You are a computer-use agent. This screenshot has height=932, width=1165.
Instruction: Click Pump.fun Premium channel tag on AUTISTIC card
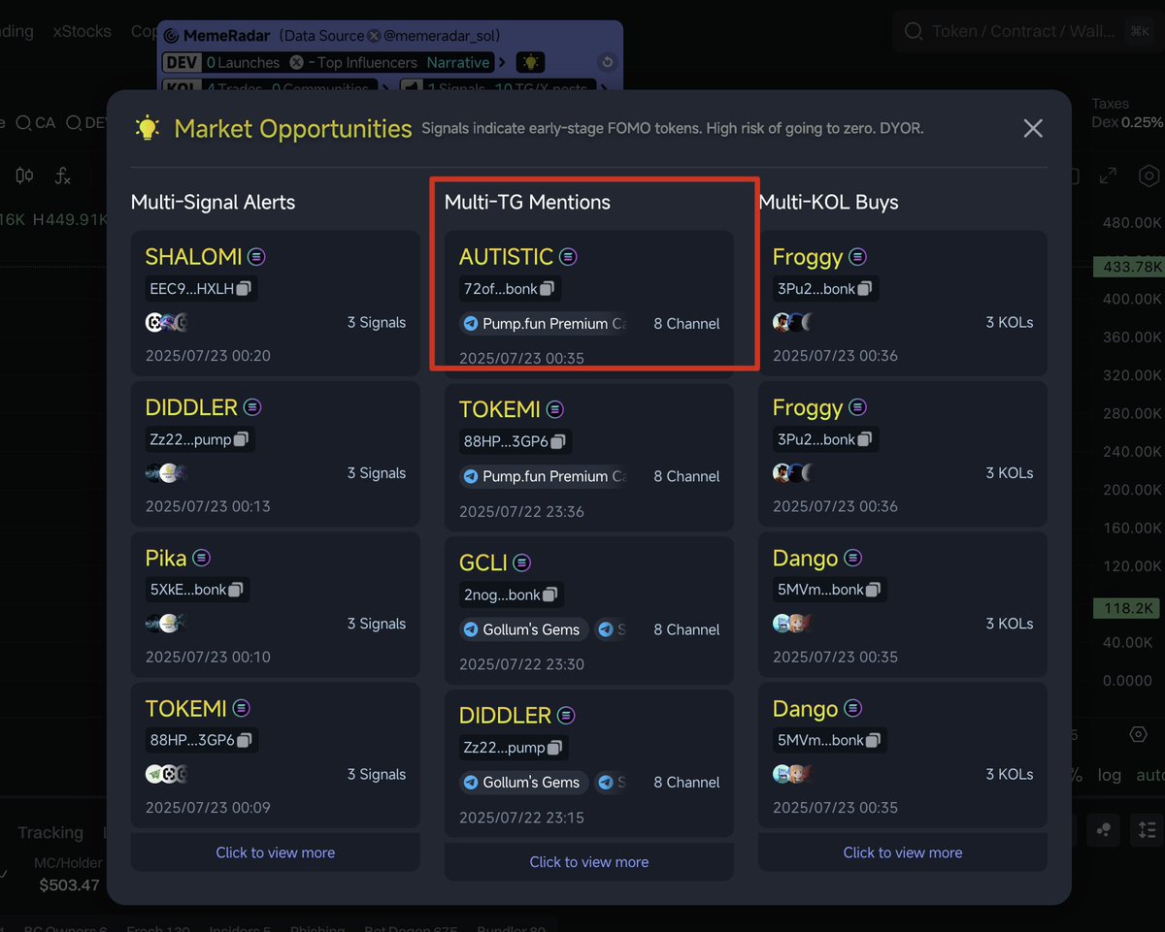pyautogui.click(x=544, y=324)
